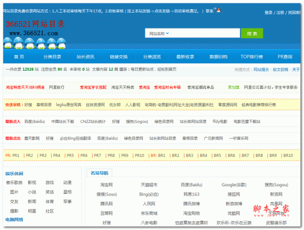Open 分类浏览 navigation item
Screen dimensions: 304x230
(152, 57)
